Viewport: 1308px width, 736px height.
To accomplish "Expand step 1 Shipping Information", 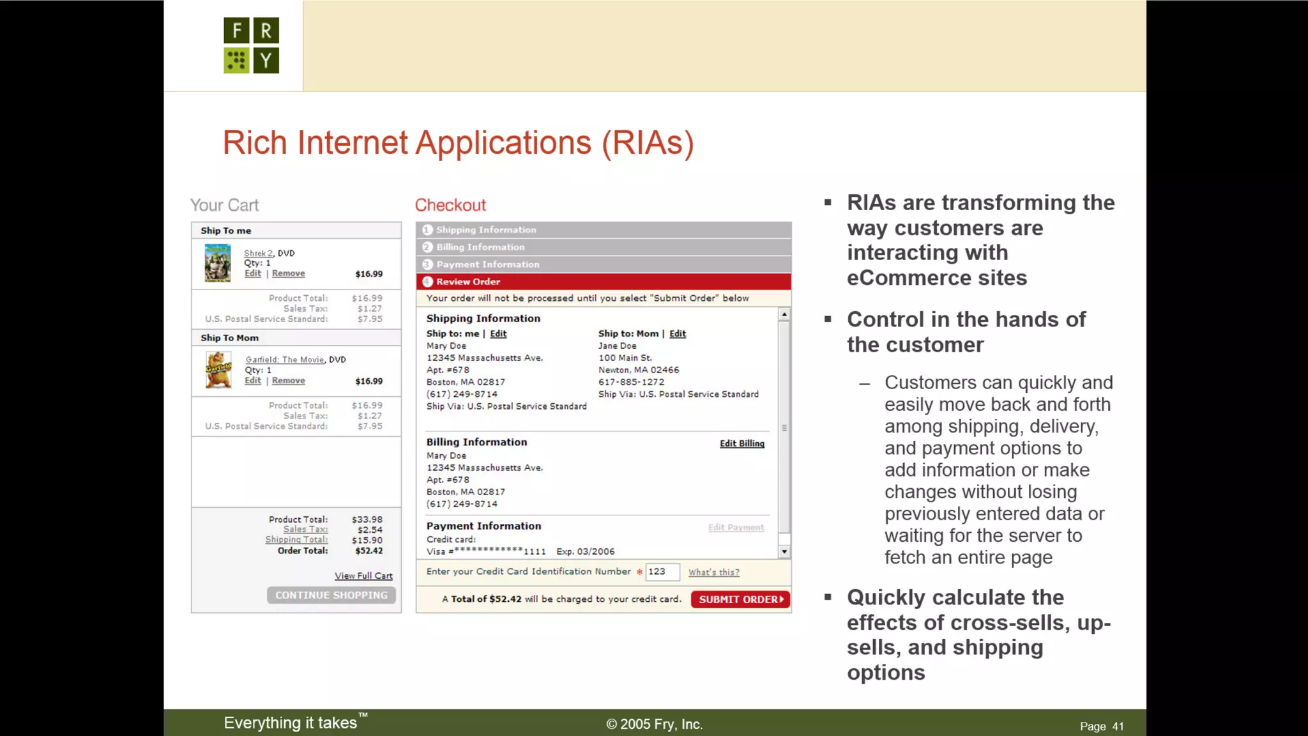I will (x=485, y=230).
